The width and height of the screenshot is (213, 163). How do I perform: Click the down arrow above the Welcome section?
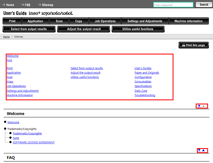[x=199, y=106]
